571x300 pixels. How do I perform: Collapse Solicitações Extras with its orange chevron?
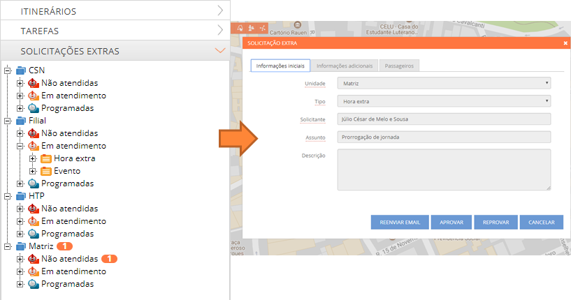click(x=220, y=50)
